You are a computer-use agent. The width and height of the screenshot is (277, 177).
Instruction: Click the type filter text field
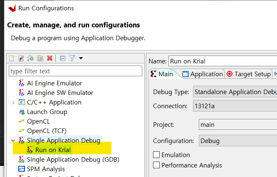[75, 71]
